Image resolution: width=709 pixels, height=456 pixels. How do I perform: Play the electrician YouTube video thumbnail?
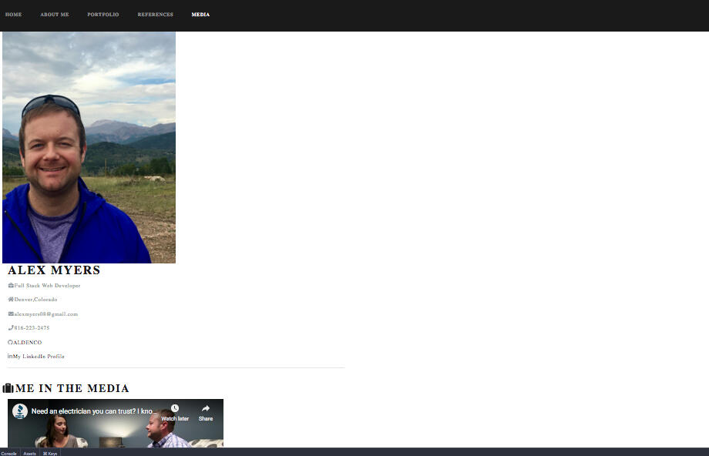pos(116,430)
